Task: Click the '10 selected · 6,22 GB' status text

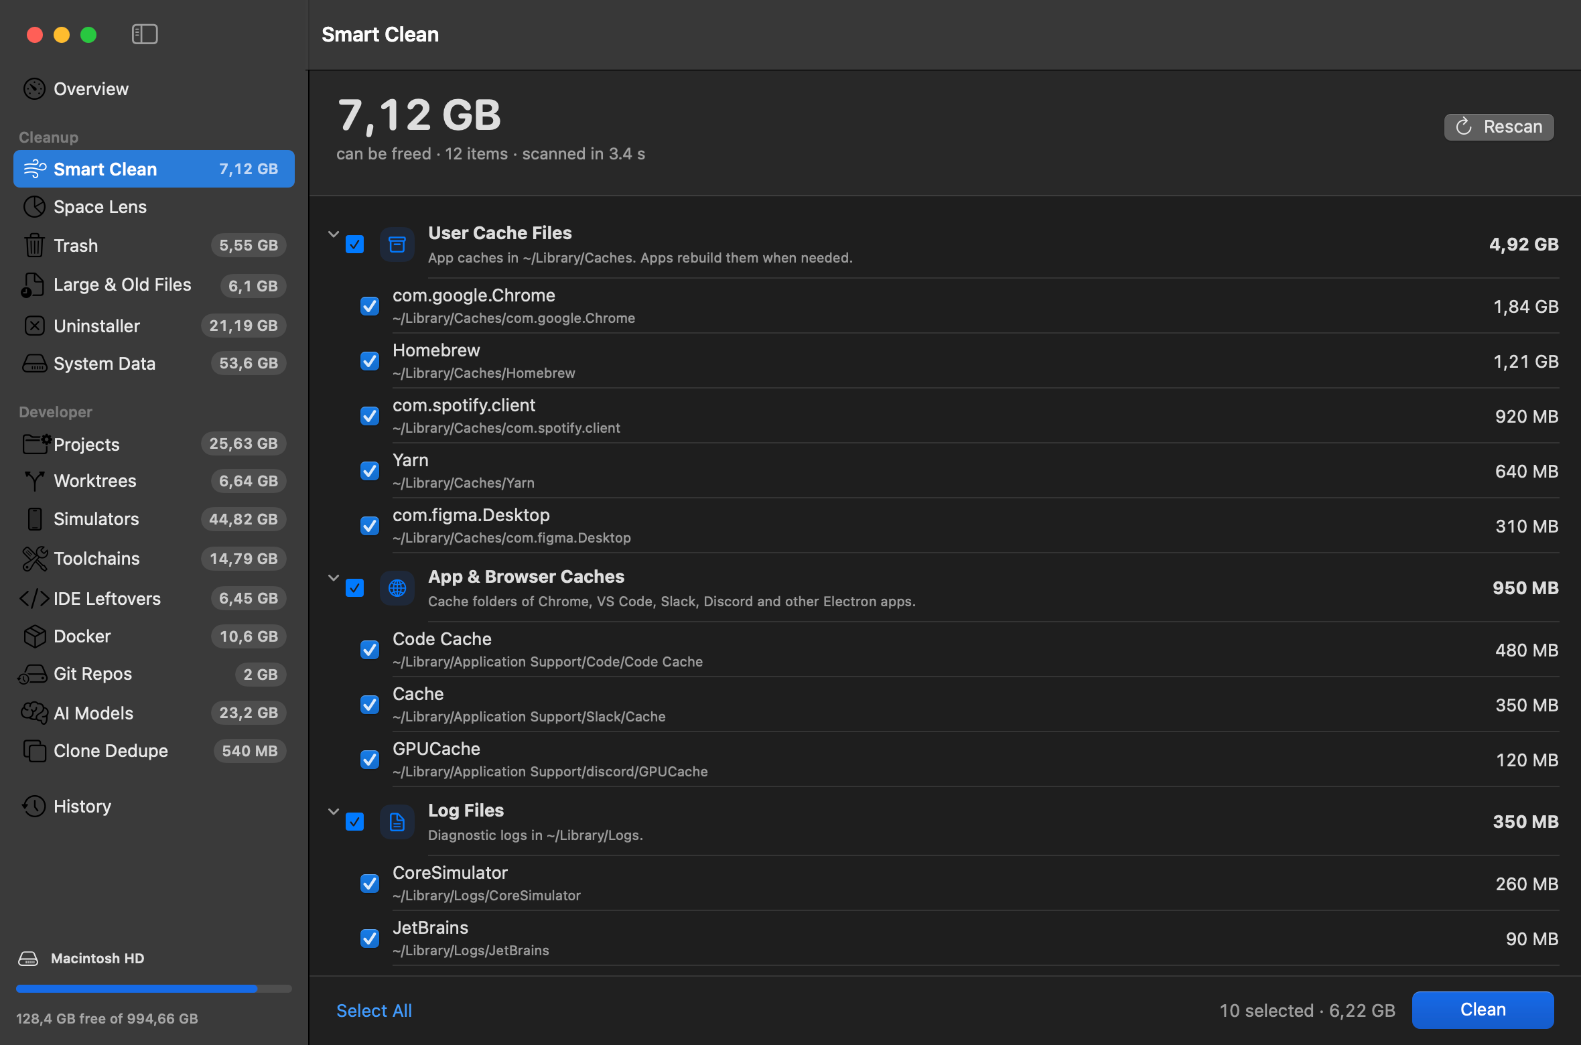Action: 1307,1010
